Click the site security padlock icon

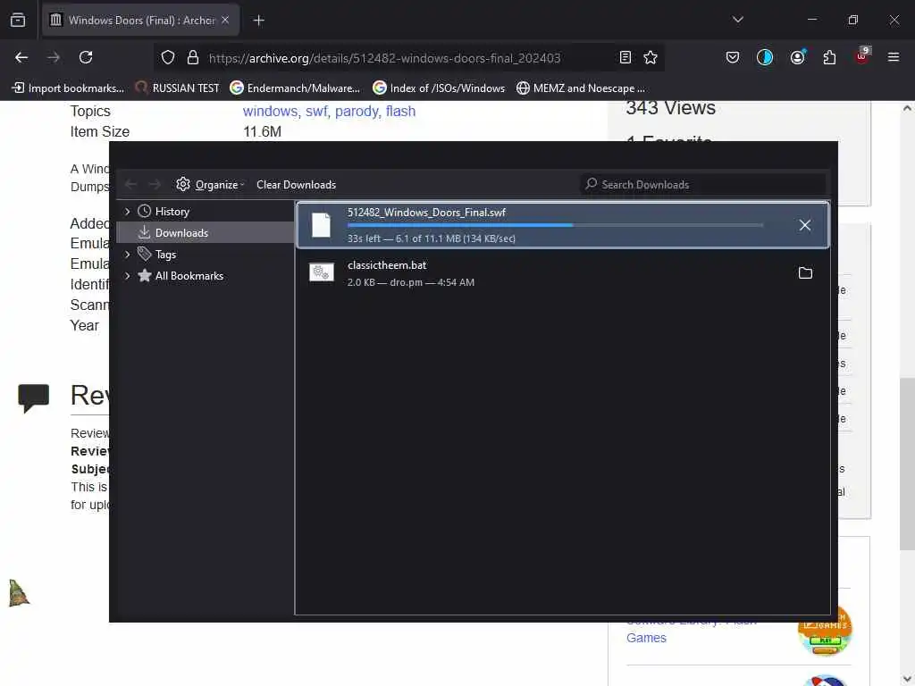(x=193, y=57)
